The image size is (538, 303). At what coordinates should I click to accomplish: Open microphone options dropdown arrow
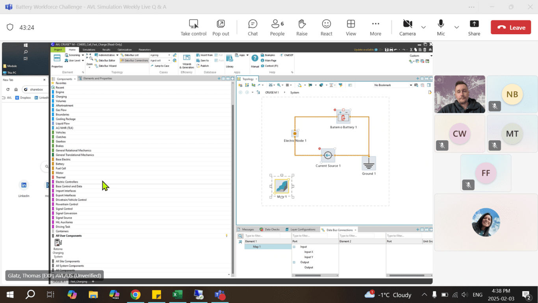[x=456, y=28]
